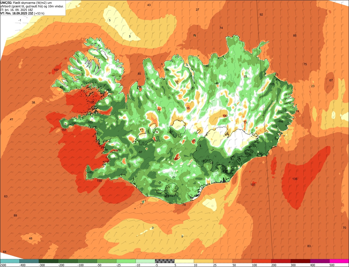Click the flux value '-105' on the map
The image size is (349, 267).
tap(272, 84)
